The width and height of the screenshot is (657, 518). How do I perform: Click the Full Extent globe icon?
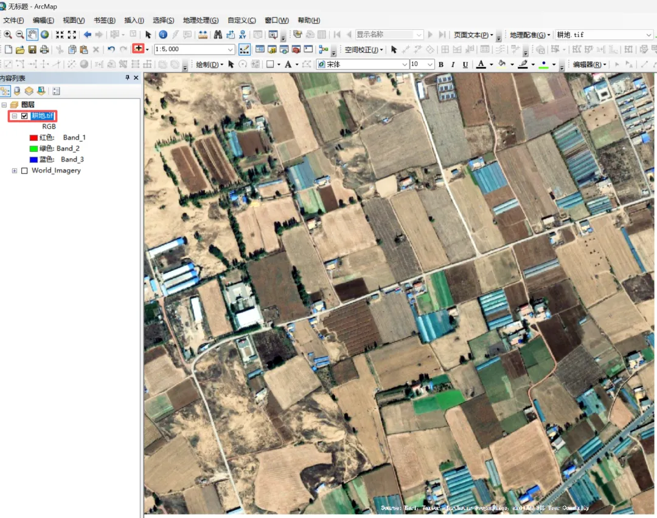click(44, 35)
